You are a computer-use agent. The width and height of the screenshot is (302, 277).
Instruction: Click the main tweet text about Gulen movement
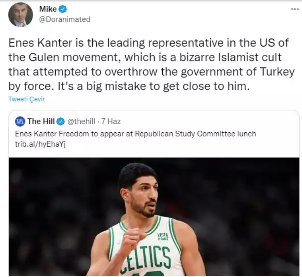coord(151,65)
